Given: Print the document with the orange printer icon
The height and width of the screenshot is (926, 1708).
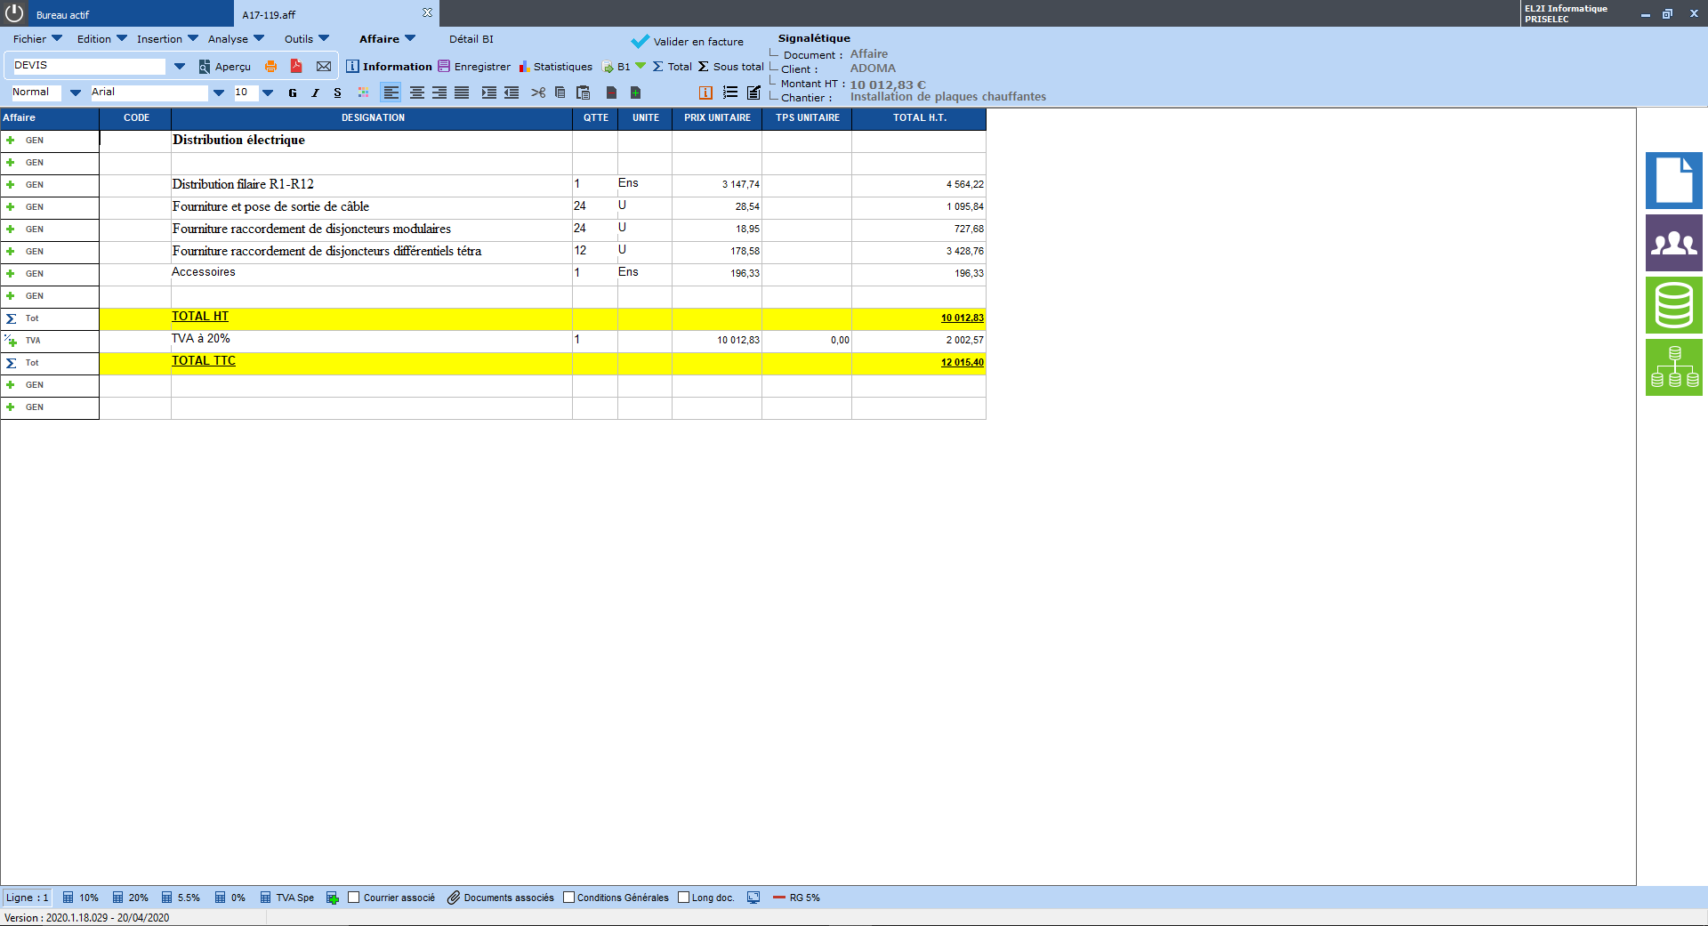Looking at the screenshot, I should 270,67.
